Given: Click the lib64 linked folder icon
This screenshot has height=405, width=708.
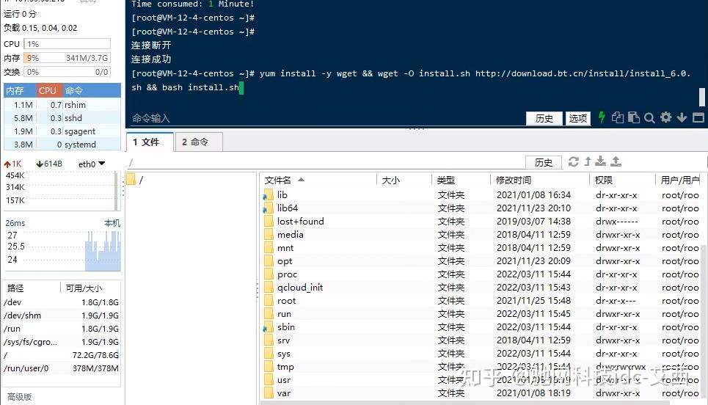Looking at the screenshot, I should [269, 208].
